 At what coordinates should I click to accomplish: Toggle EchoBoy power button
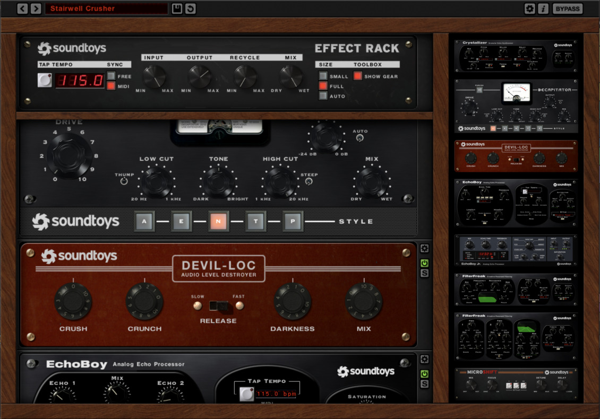point(424,374)
